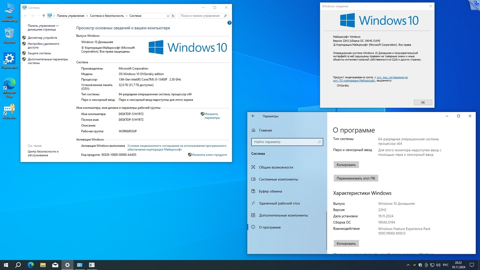Screen dimensions: 480x270
Task: Open File Explorer from taskbar
Action: [43, 265]
